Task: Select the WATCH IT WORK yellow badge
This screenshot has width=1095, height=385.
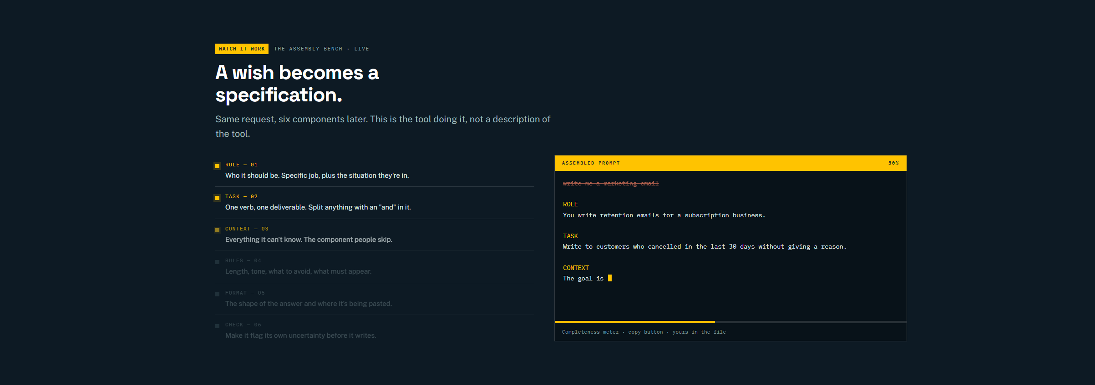Action: tap(242, 49)
